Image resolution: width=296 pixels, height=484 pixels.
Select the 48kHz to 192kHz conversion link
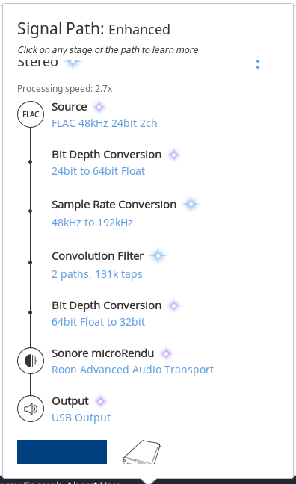click(x=92, y=223)
